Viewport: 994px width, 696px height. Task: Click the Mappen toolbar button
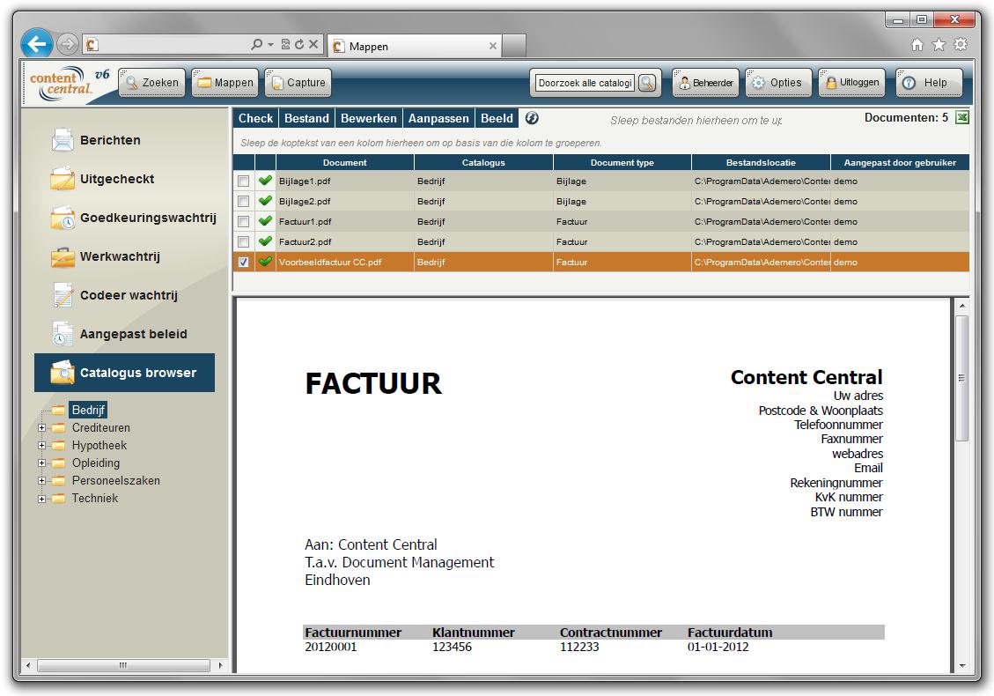click(x=225, y=83)
